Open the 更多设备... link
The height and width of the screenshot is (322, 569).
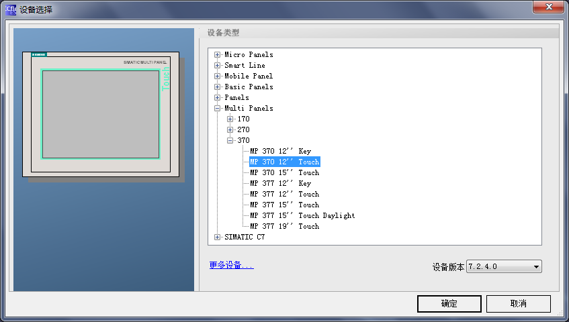pos(232,265)
